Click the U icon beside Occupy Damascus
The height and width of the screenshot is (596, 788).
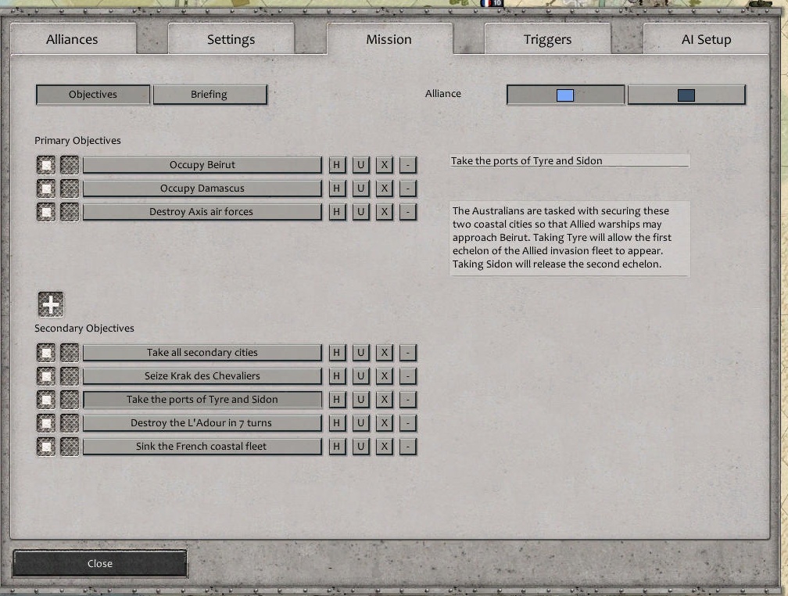pos(360,188)
